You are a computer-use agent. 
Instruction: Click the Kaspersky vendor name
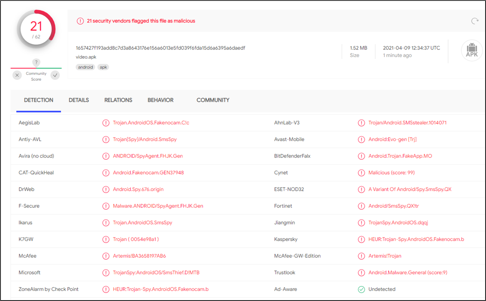point(286,239)
